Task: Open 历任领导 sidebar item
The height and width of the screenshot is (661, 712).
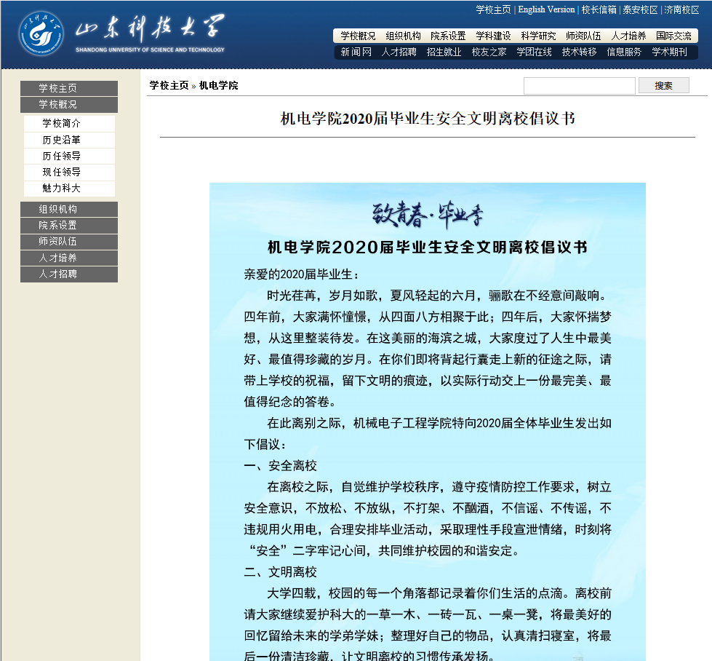Action: (69, 157)
